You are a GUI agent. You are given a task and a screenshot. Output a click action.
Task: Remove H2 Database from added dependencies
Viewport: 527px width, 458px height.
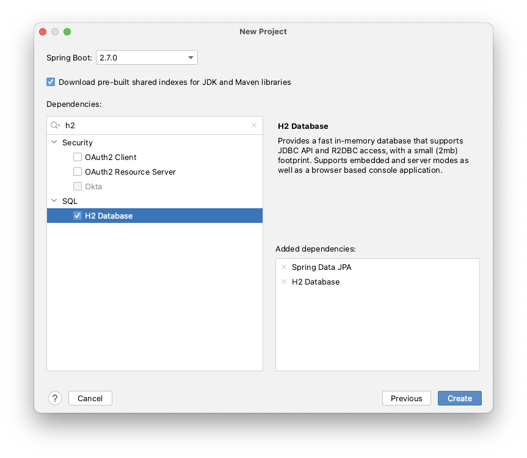[x=283, y=282]
